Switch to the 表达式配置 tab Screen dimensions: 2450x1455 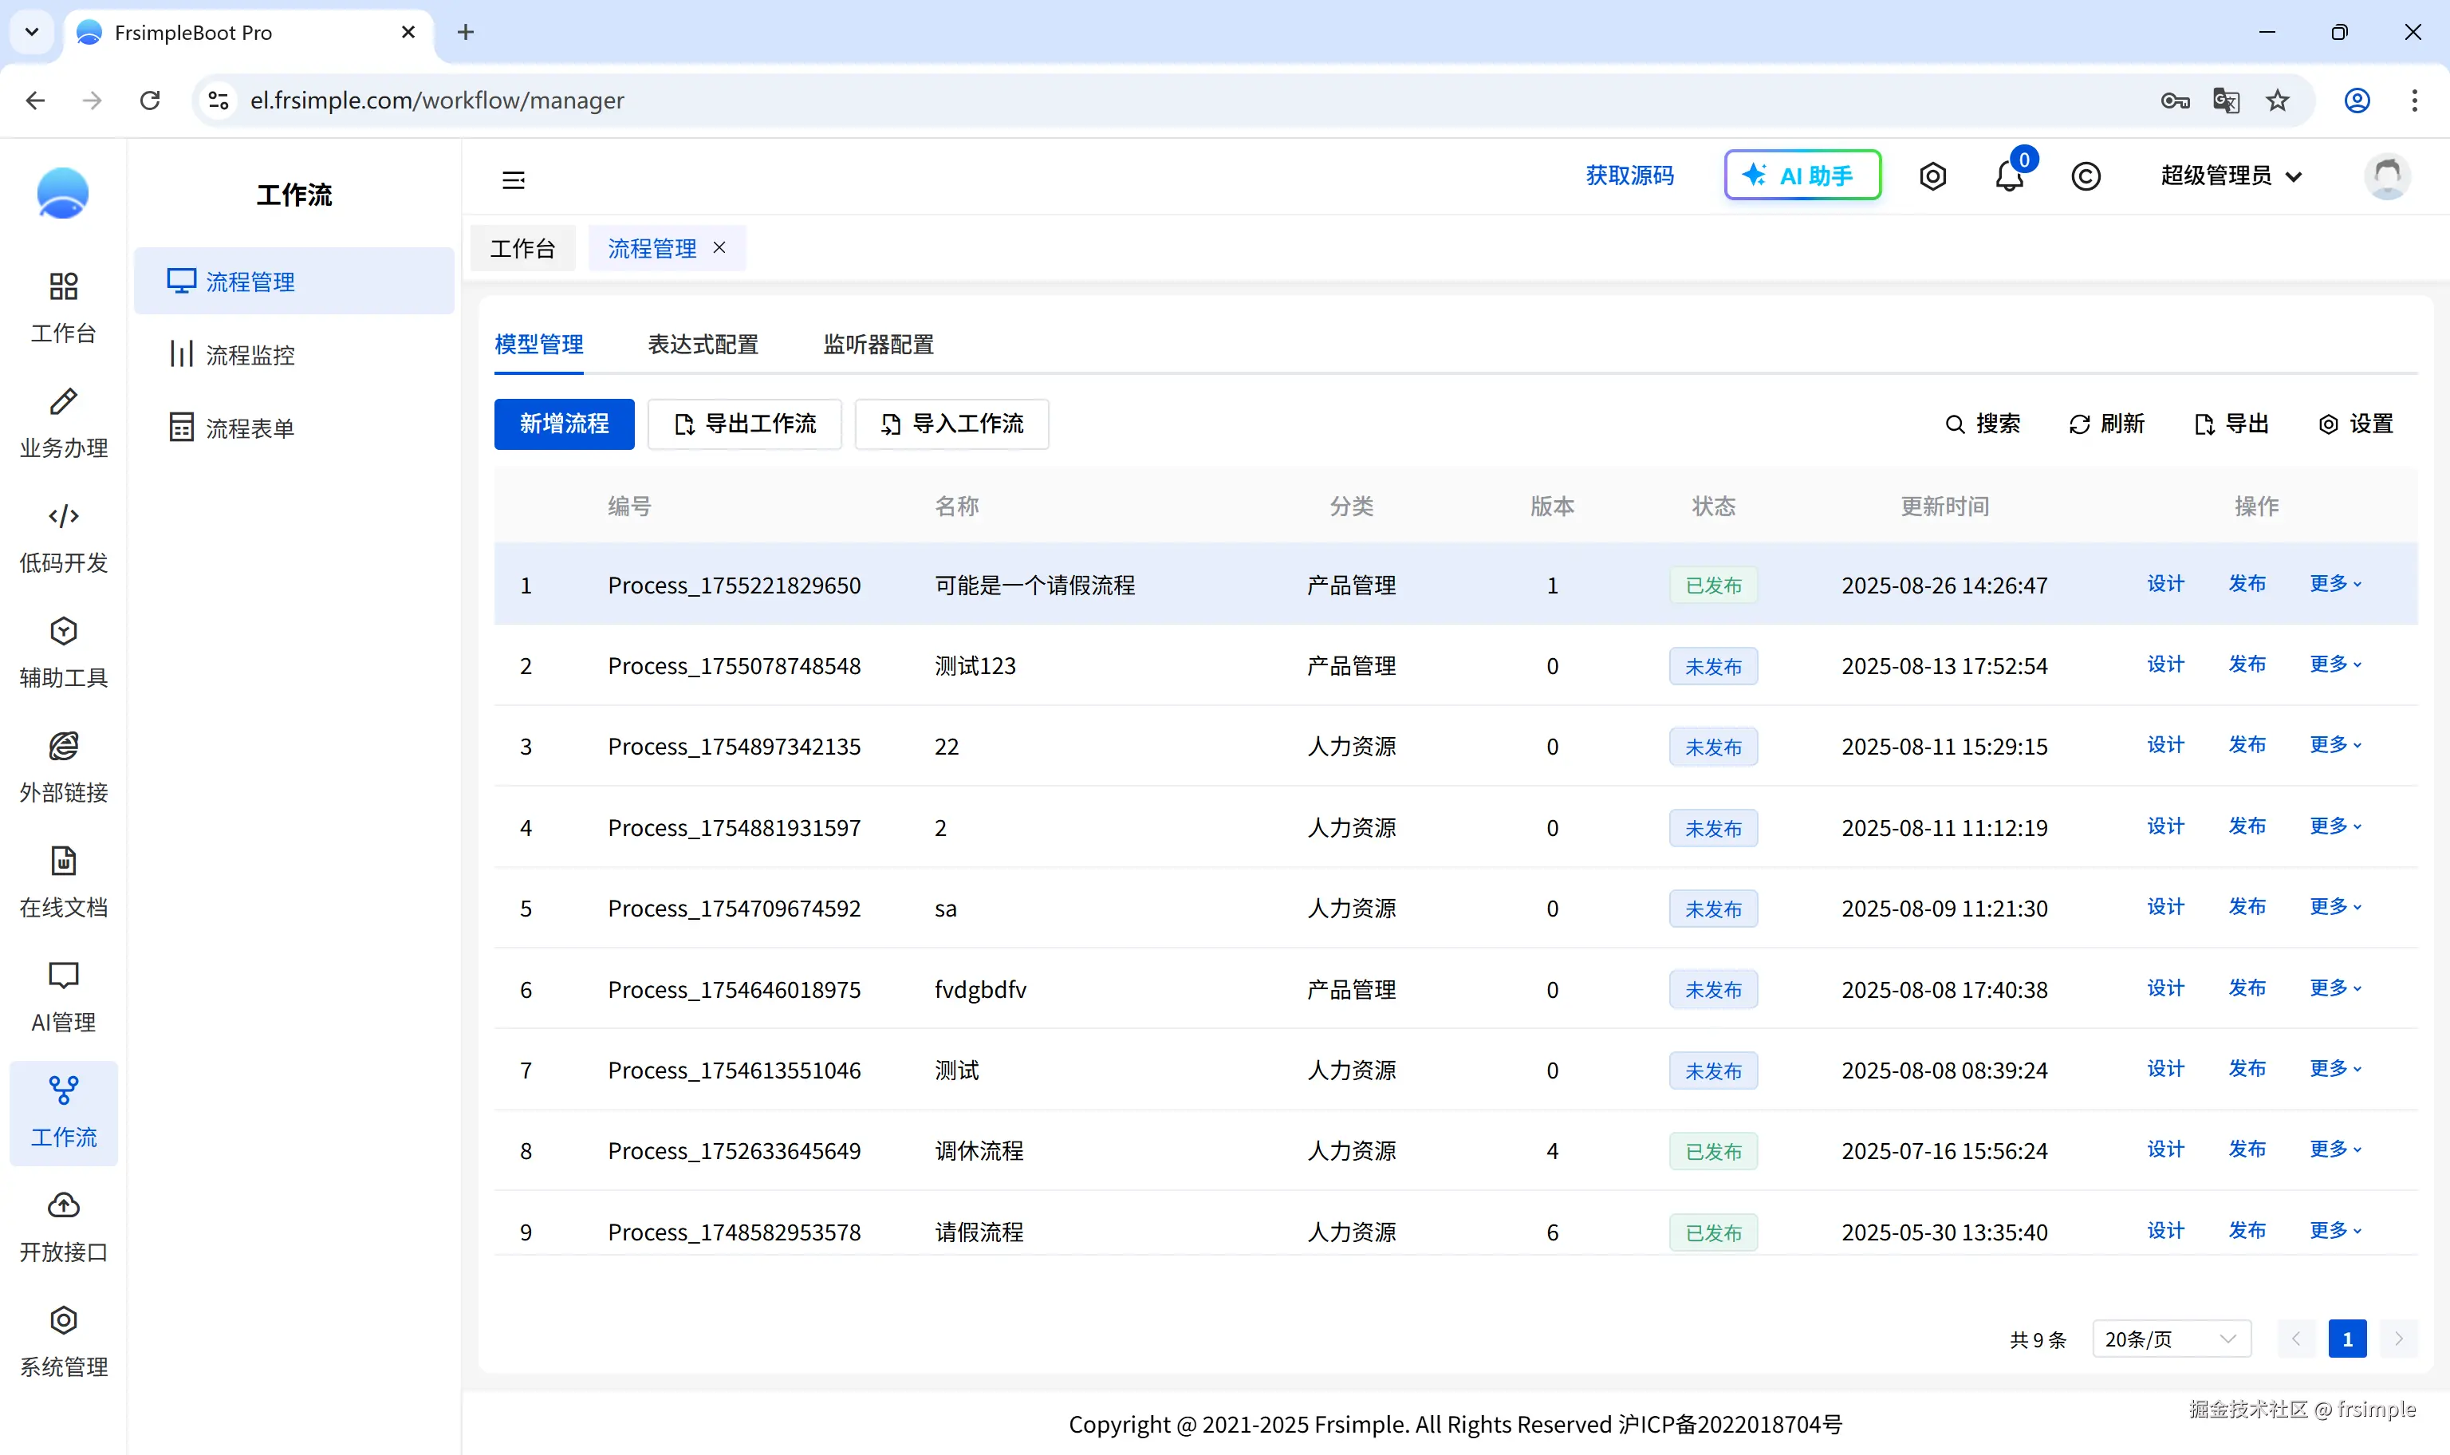pos(703,344)
